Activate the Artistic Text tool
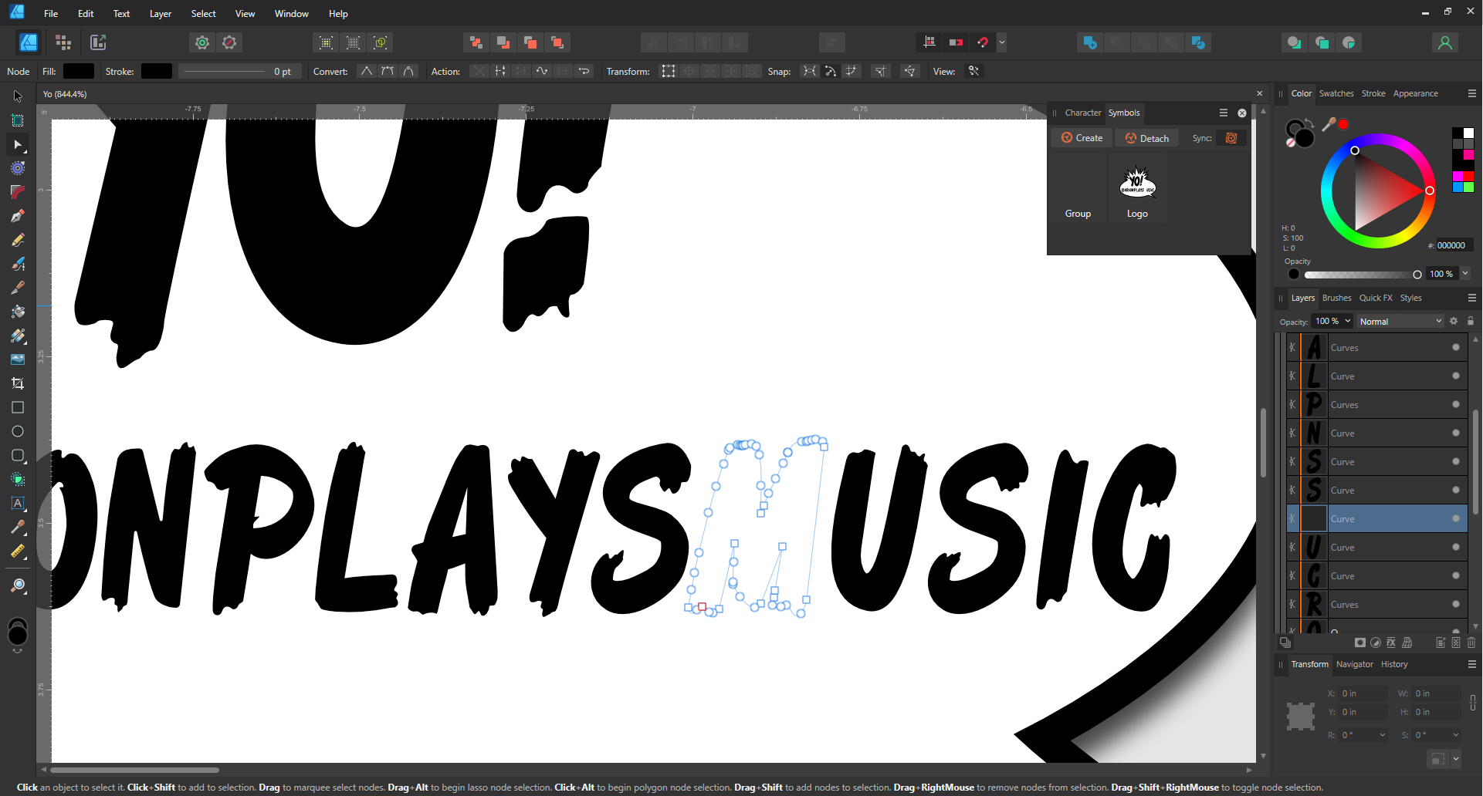 coord(18,503)
